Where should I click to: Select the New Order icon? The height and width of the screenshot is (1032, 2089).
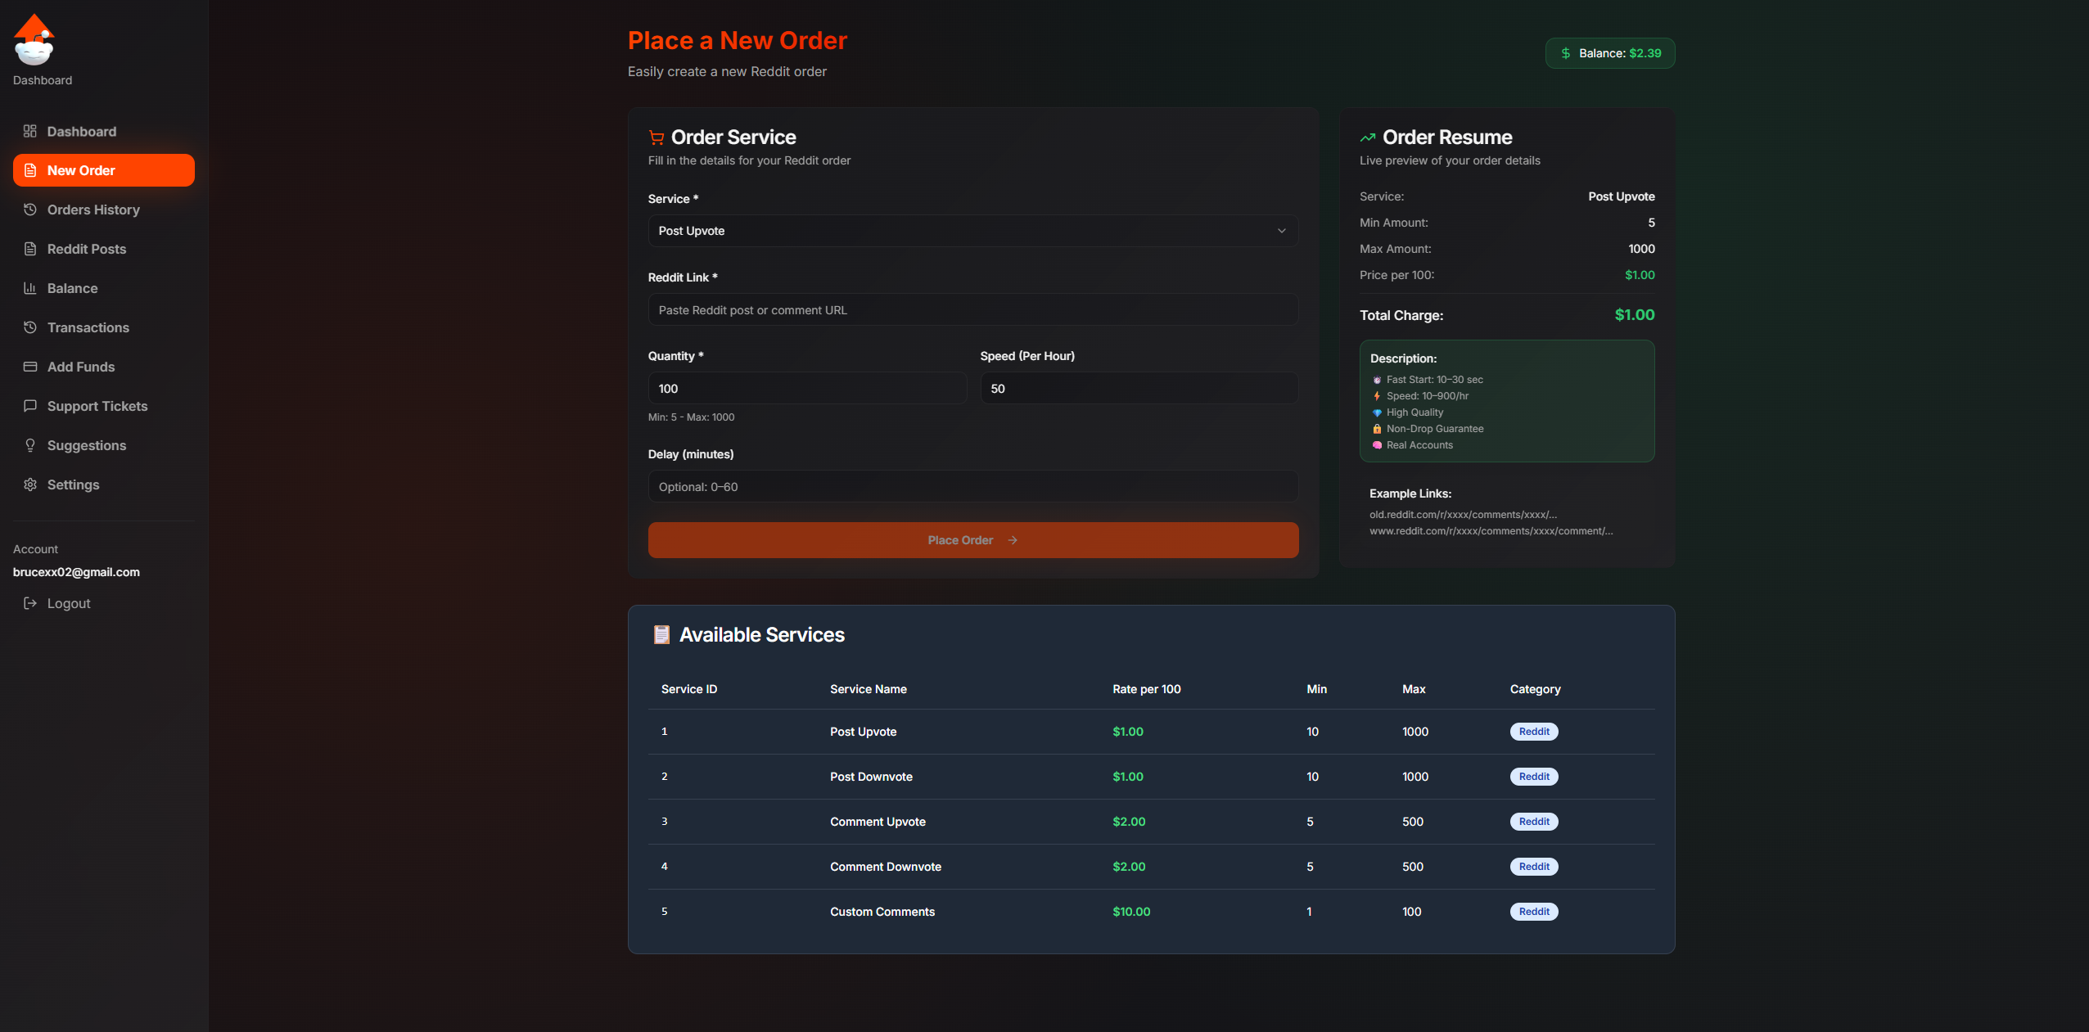29,170
